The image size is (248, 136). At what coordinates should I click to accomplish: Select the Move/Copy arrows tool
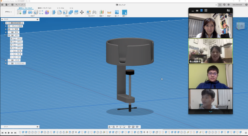click(82, 12)
